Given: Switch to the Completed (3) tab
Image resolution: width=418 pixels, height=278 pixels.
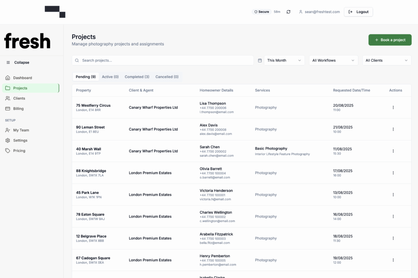Looking at the screenshot, I should (137, 77).
